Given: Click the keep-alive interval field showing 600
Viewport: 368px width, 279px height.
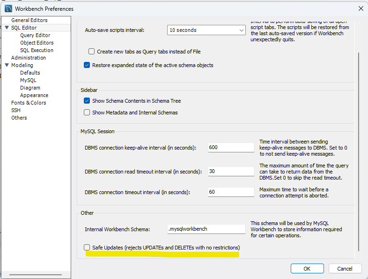Looking at the screenshot, I should (x=231, y=147).
